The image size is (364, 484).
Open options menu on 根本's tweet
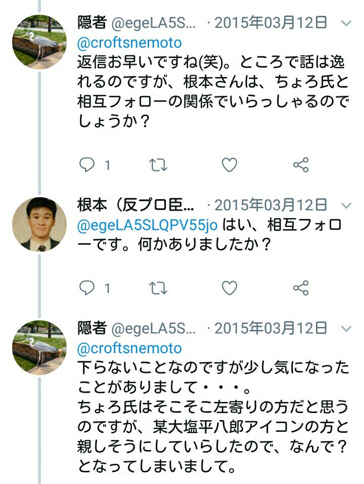tap(346, 205)
